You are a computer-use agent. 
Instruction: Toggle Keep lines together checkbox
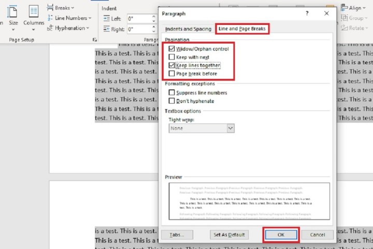(172, 65)
